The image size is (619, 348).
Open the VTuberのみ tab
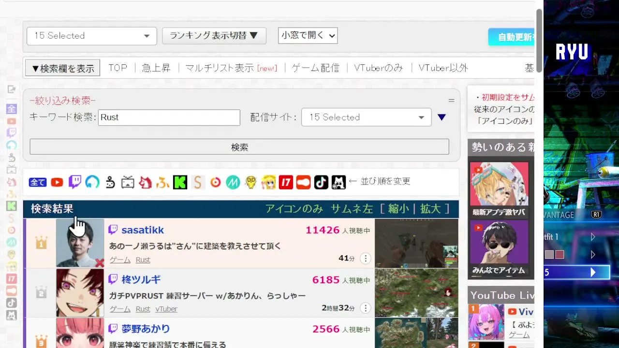coord(378,68)
